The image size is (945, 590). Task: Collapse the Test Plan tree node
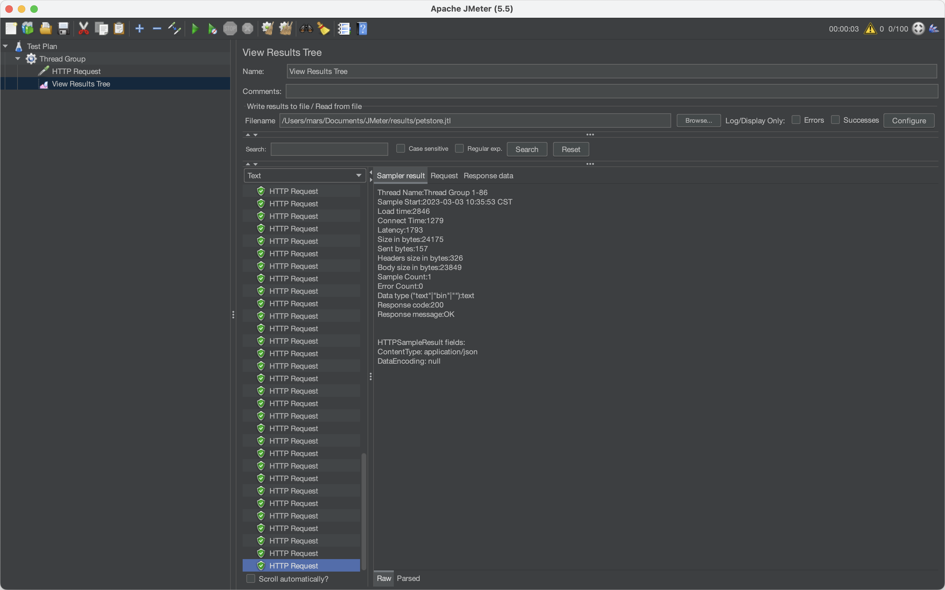point(5,47)
